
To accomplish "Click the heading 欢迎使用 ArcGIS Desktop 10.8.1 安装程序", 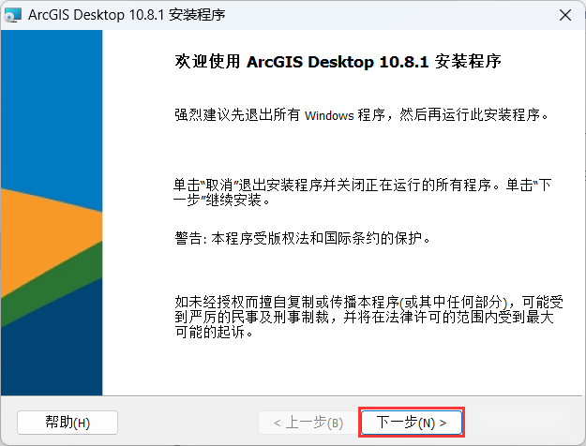I will pyautogui.click(x=338, y=62).
